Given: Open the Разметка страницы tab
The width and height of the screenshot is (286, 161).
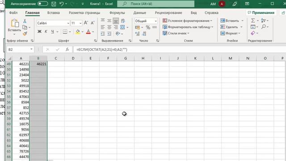Looking at the screenshot, I should pyautogui.click(x=84, y=13).
